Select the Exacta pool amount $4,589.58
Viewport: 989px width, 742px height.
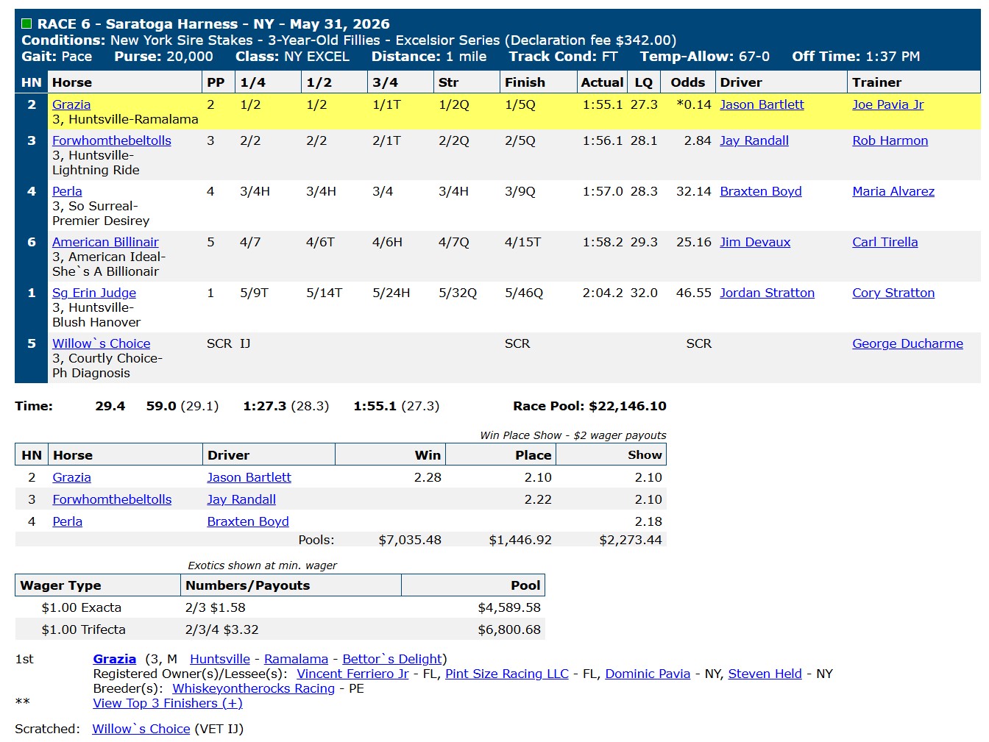509,607
